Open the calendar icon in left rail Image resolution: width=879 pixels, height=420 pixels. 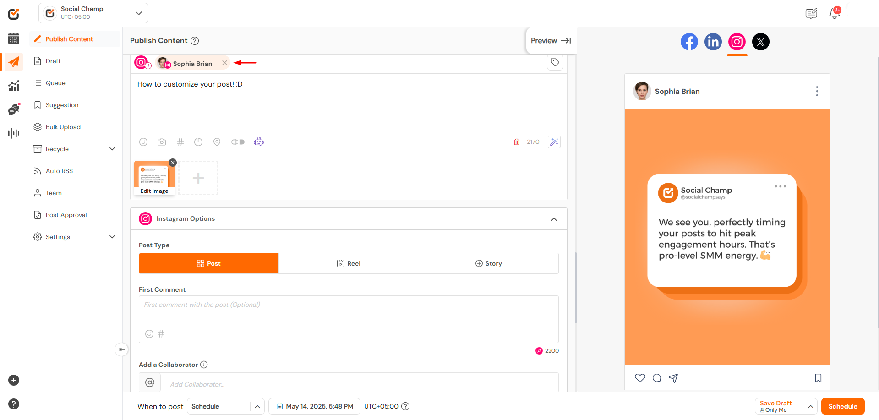[14, 38]
